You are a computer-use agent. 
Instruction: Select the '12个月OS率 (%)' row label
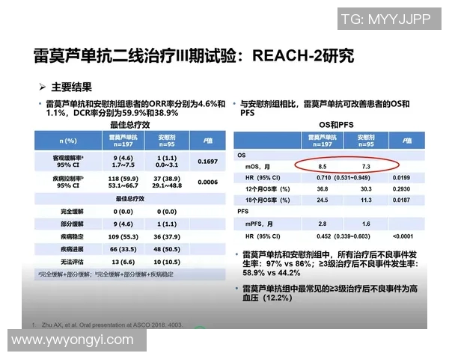(x=267, y=189)
